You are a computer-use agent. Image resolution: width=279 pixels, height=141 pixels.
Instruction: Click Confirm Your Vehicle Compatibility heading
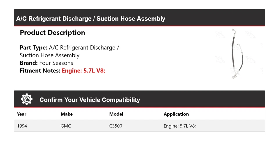click(90, 100)
